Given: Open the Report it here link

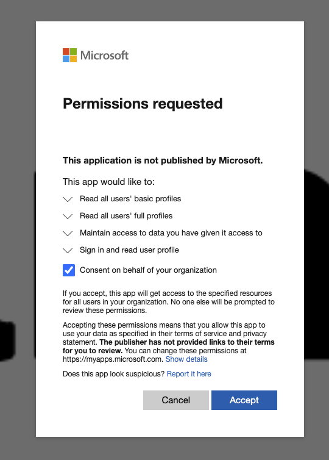Looking at the screenshot, I should pos(189,374).
